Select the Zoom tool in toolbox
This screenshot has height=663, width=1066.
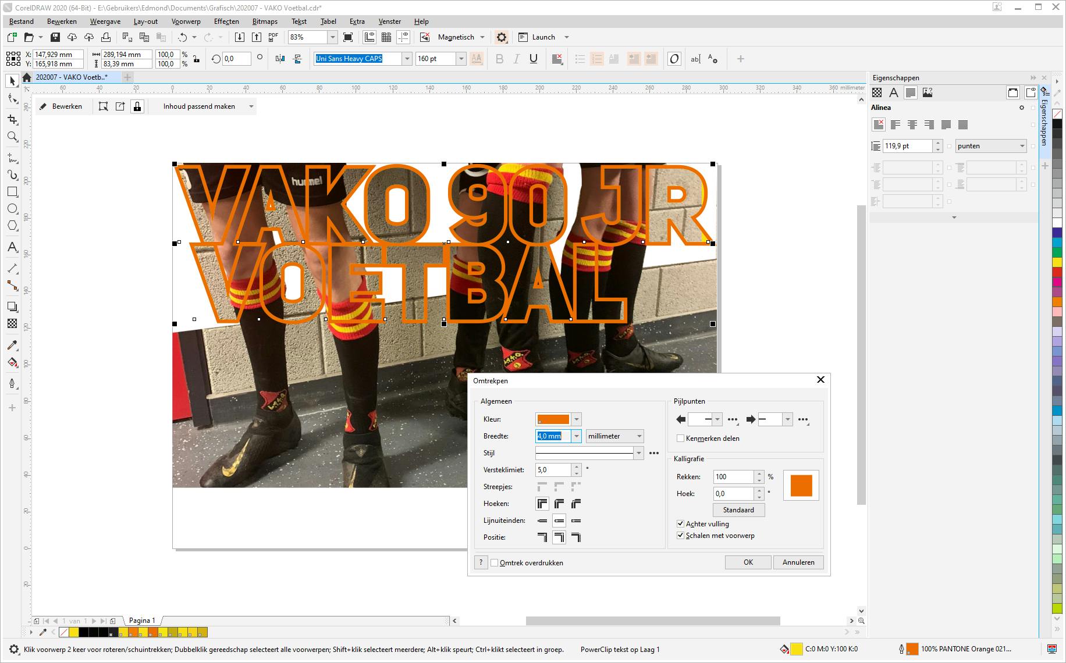click(x=12, y=137)
